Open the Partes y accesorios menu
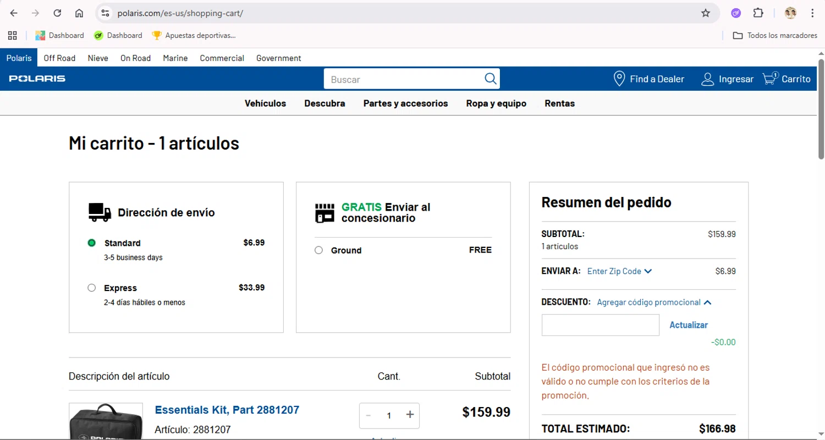825x440 pixels. pos(405,103)
